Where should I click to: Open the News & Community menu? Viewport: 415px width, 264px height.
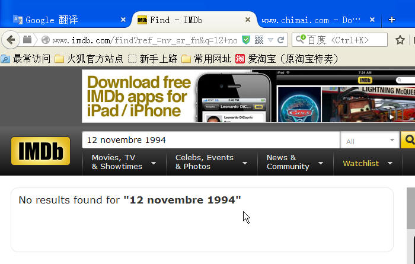coord(295,162)
